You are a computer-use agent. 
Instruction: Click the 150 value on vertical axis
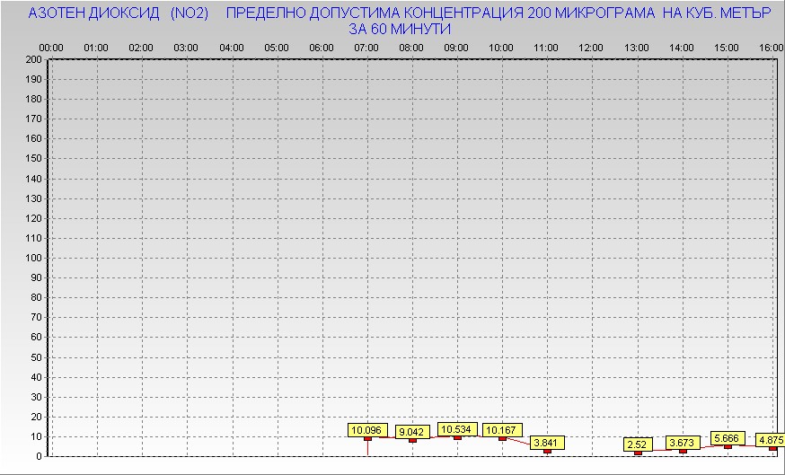point(34,159)
